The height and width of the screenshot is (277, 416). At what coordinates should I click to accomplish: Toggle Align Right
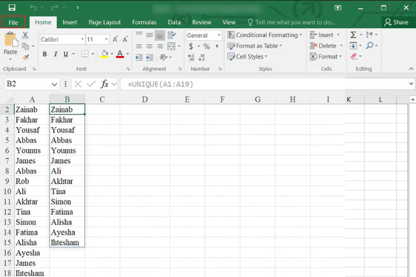click(x=160, y=47)
